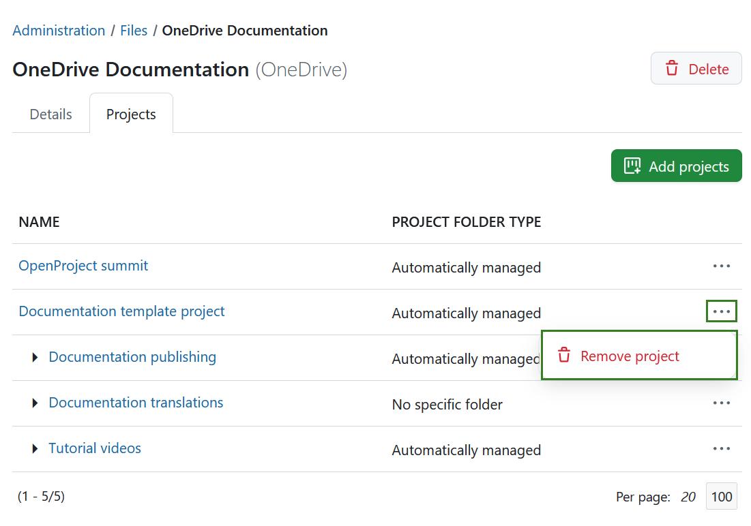This screenshot has width=751, height=526.
Task: Open the ellipsis menu for Documentation translations
Action: 721,403
